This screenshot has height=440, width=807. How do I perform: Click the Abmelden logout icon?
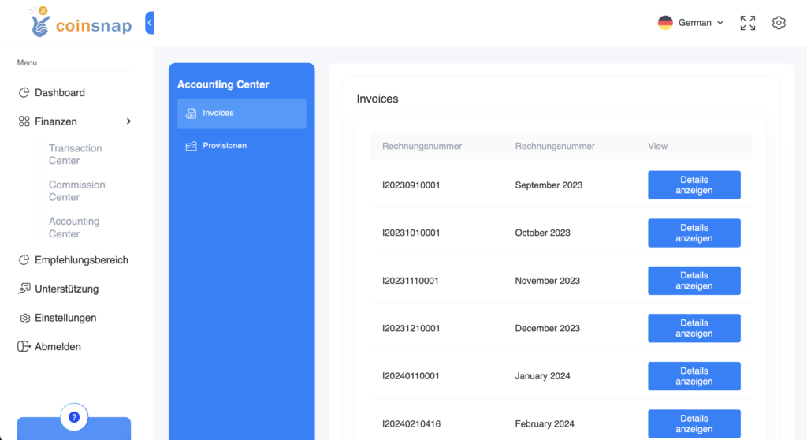point(24,347)
